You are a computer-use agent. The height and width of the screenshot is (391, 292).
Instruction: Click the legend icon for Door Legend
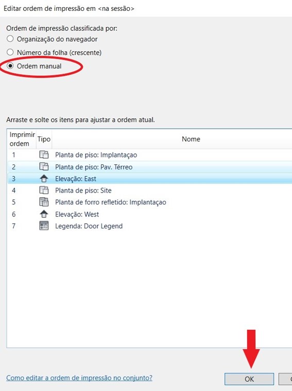pos(44,226)
